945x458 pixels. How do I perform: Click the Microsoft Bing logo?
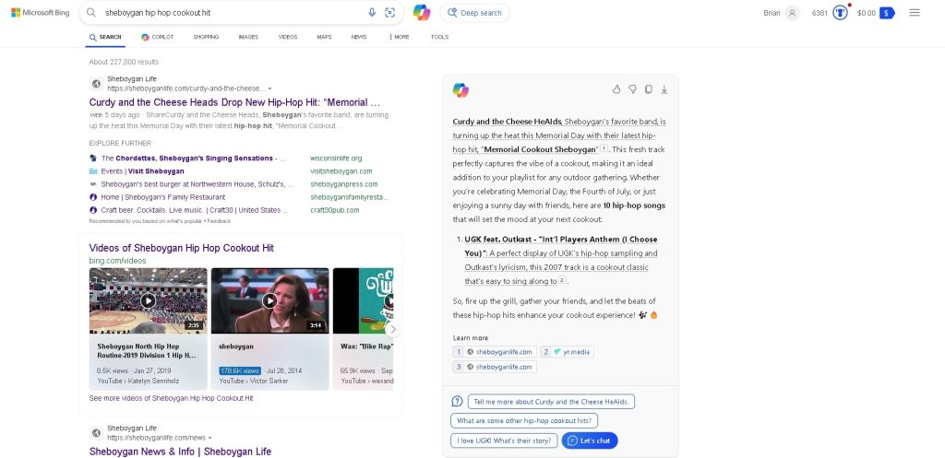(x=41, y=13)
